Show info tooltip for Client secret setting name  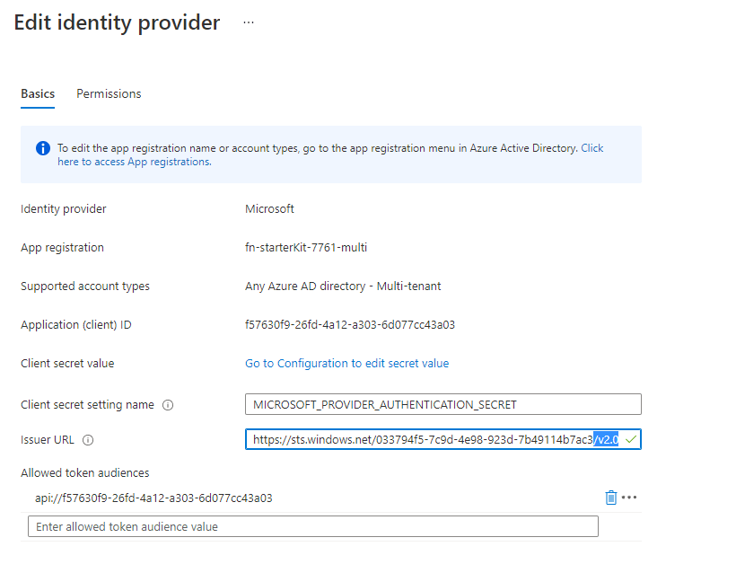168,405
